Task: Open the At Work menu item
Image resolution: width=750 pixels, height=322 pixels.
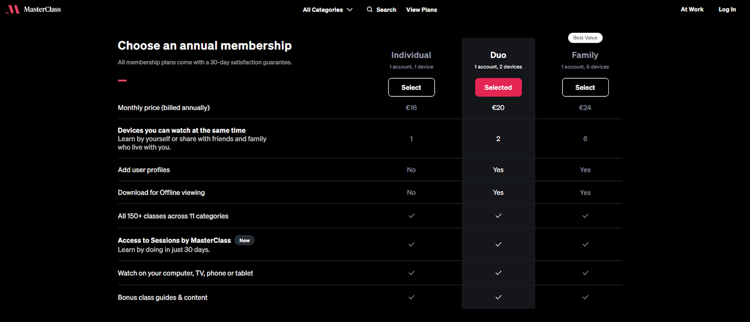Action: click(692, 9)
